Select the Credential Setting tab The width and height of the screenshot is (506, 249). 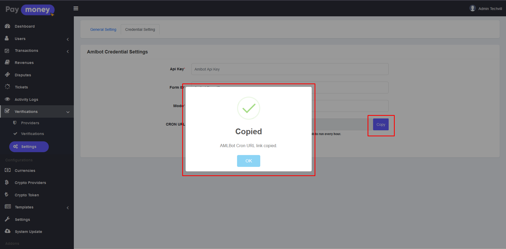140,29
